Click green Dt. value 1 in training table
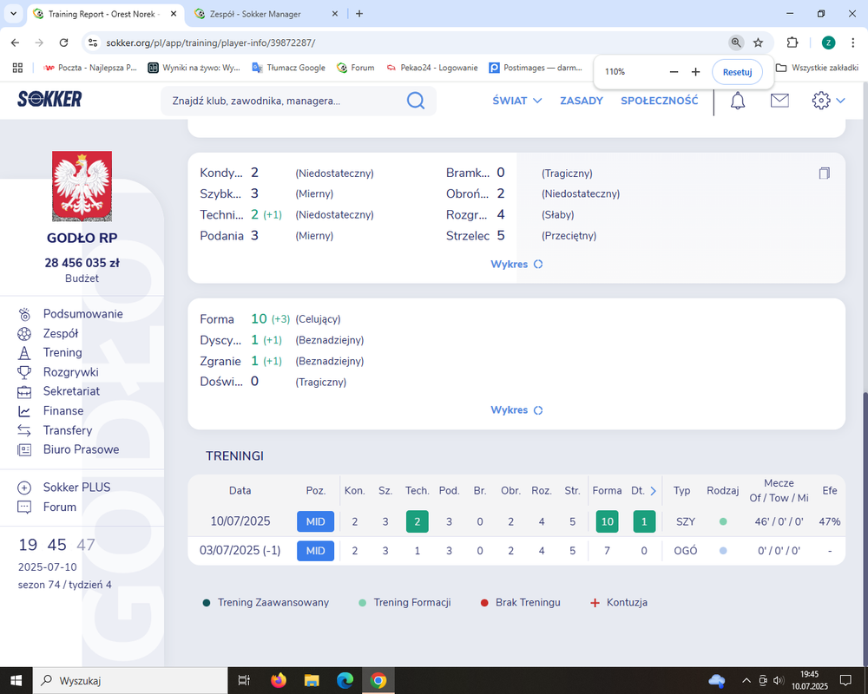The image size is (868, 694). click(644, 521)
